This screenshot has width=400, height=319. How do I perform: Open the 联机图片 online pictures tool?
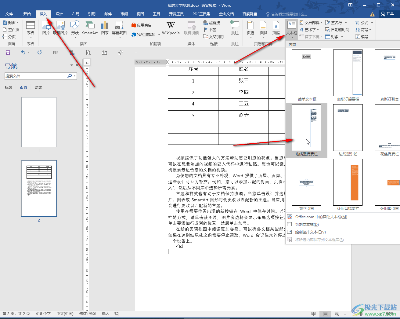coord(60,28)
